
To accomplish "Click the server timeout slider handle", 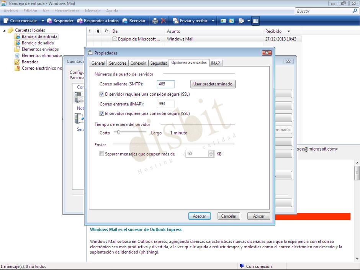I will (x=119, y=133).
